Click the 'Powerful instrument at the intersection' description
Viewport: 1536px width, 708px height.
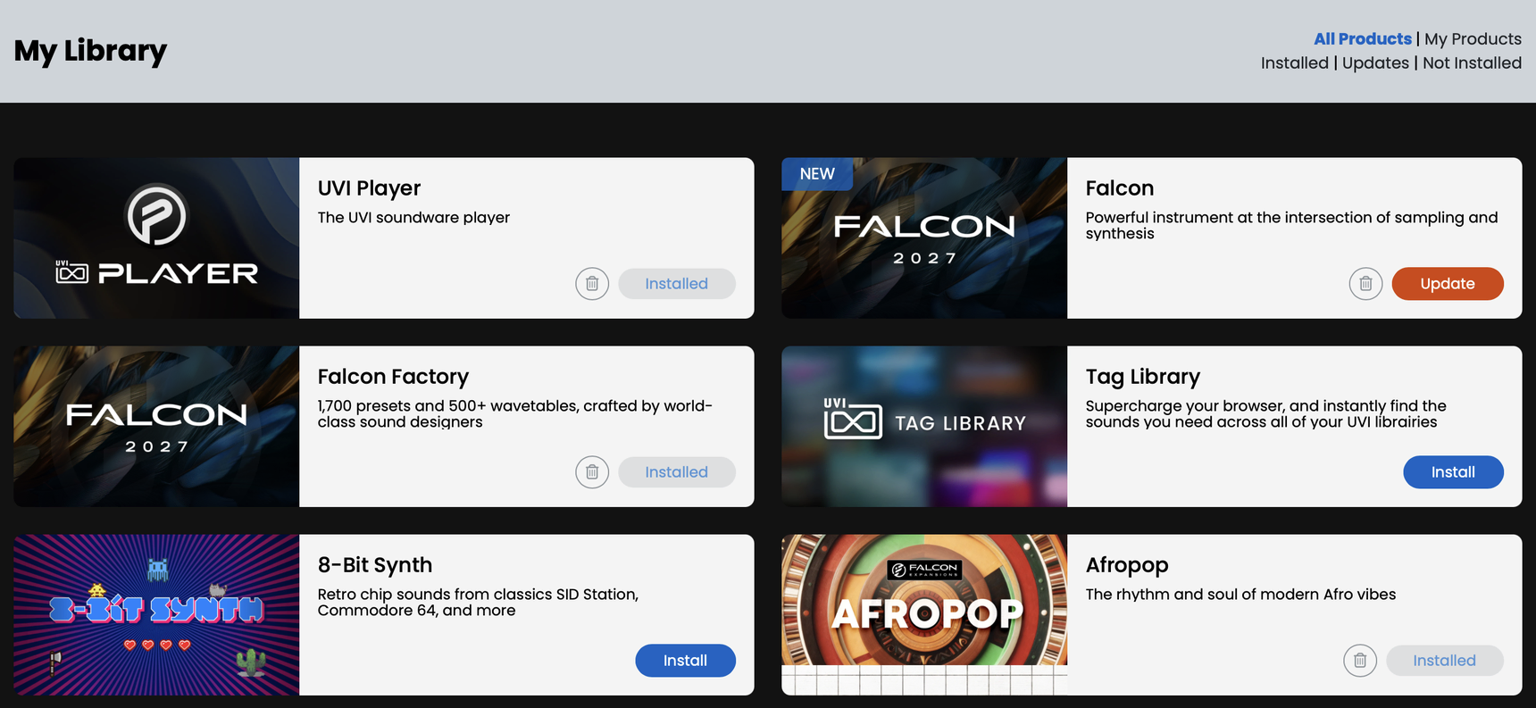pos(1291,225)
